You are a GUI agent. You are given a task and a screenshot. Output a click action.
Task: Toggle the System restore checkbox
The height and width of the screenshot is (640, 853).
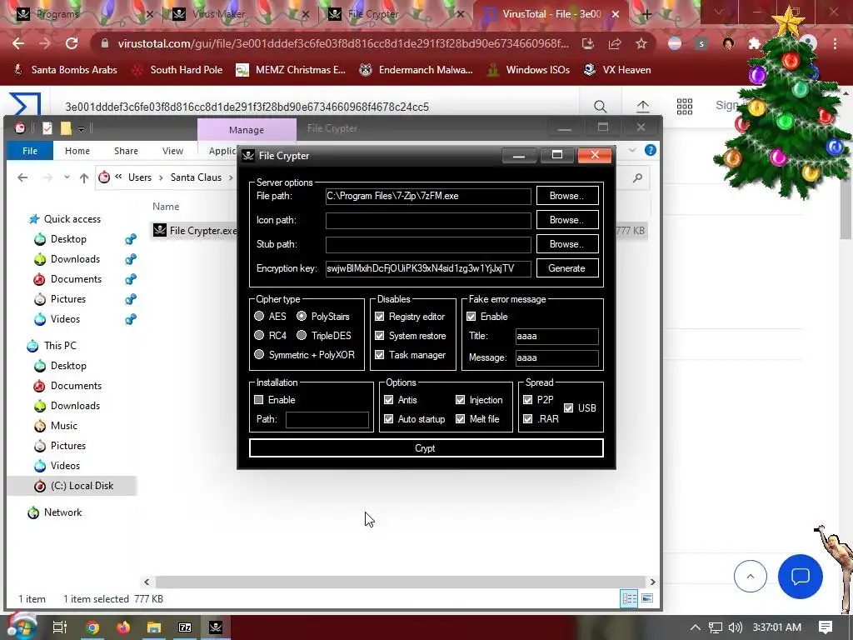tap(379, 335)
